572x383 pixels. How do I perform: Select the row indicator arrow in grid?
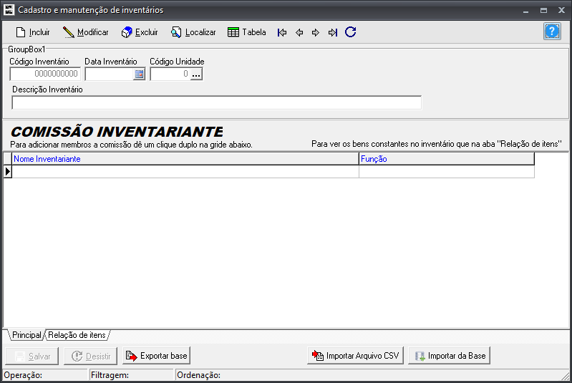(x=8, y=171)
